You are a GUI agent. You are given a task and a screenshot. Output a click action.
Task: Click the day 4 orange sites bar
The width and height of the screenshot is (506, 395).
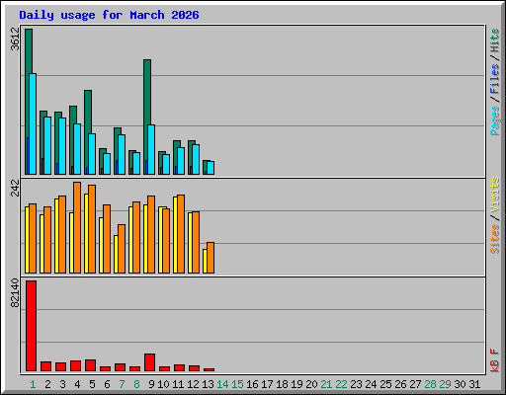point(77,227)
